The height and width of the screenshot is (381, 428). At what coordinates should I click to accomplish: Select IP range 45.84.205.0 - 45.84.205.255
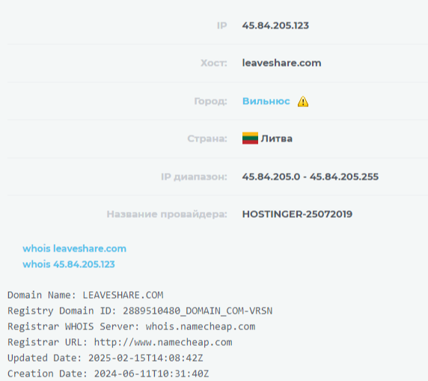click(311, 177)
